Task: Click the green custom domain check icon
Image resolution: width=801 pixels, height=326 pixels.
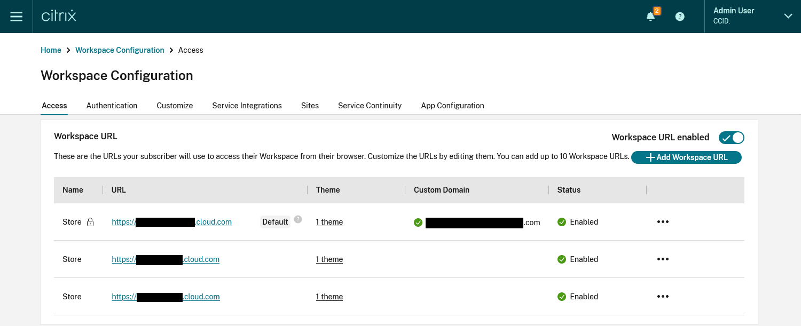Action: [418, 222]
